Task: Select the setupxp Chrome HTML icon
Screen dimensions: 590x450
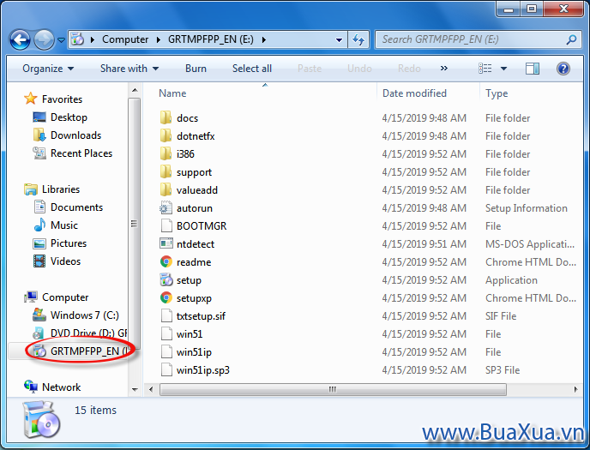Action: click(x=166, y=297)
